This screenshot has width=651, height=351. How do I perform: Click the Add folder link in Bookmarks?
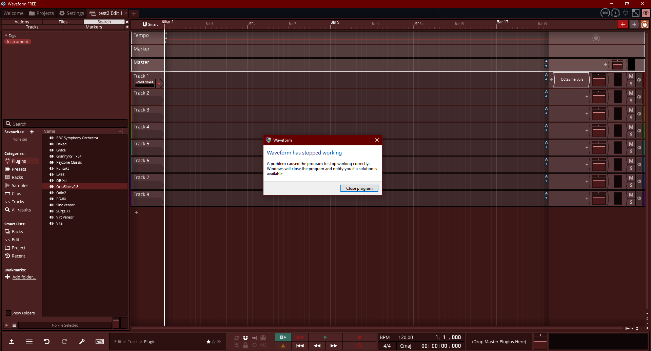point(24,277)
